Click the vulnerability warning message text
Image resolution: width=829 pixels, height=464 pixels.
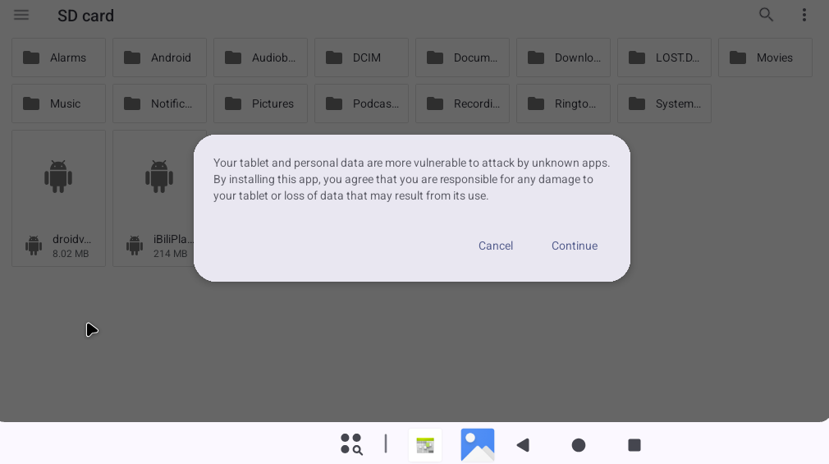point(412,179)
